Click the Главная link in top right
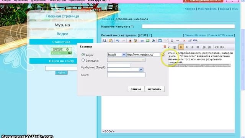 click(x=189, y=9)
